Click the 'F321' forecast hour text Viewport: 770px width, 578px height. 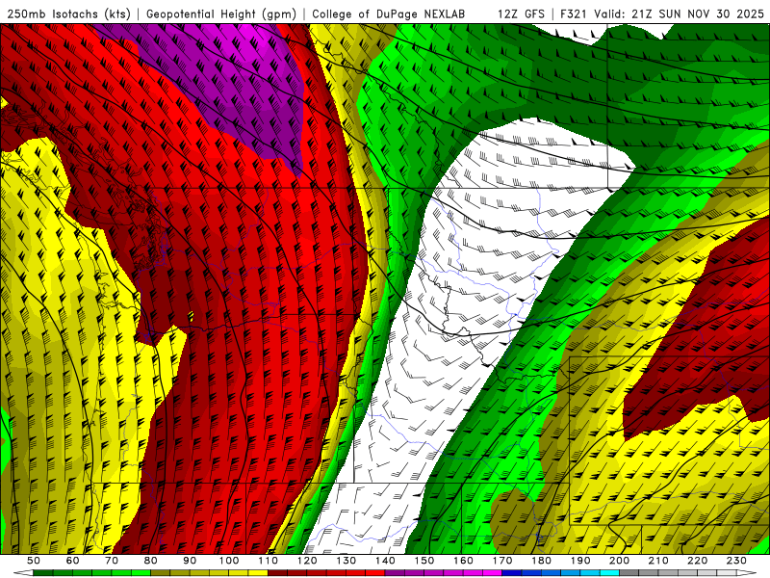pos(574,13)
